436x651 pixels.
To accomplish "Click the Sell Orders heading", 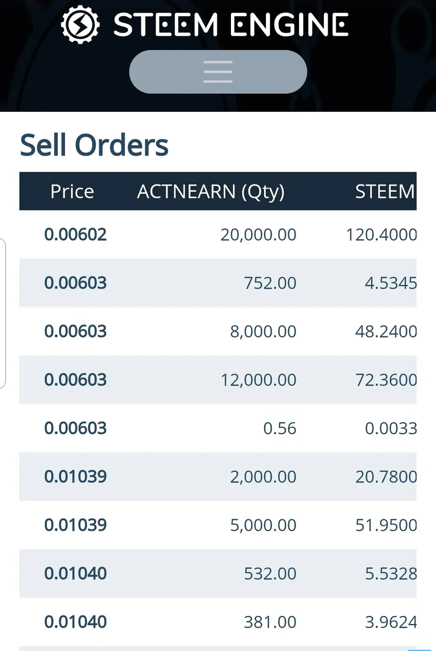I will pos(94,145).
